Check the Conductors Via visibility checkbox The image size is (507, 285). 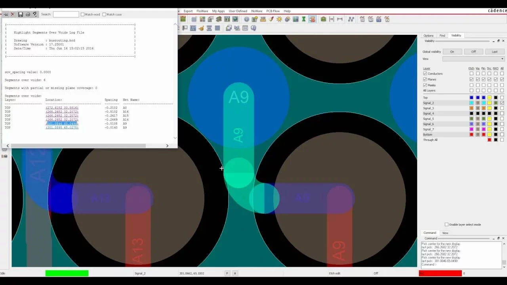tap(478, 74)
